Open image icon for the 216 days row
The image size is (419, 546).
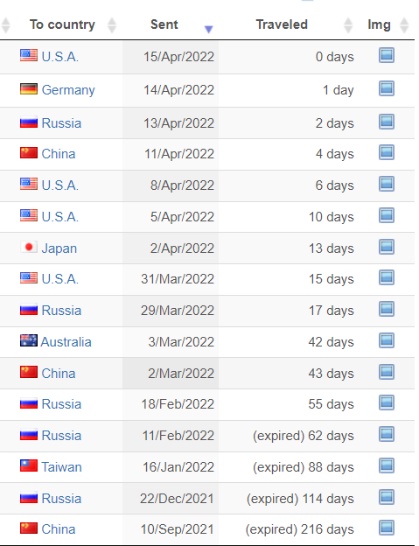point(387,528)
